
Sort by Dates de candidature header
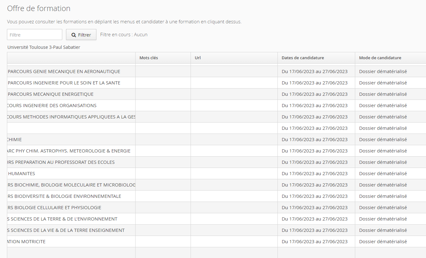pos(303,58)
